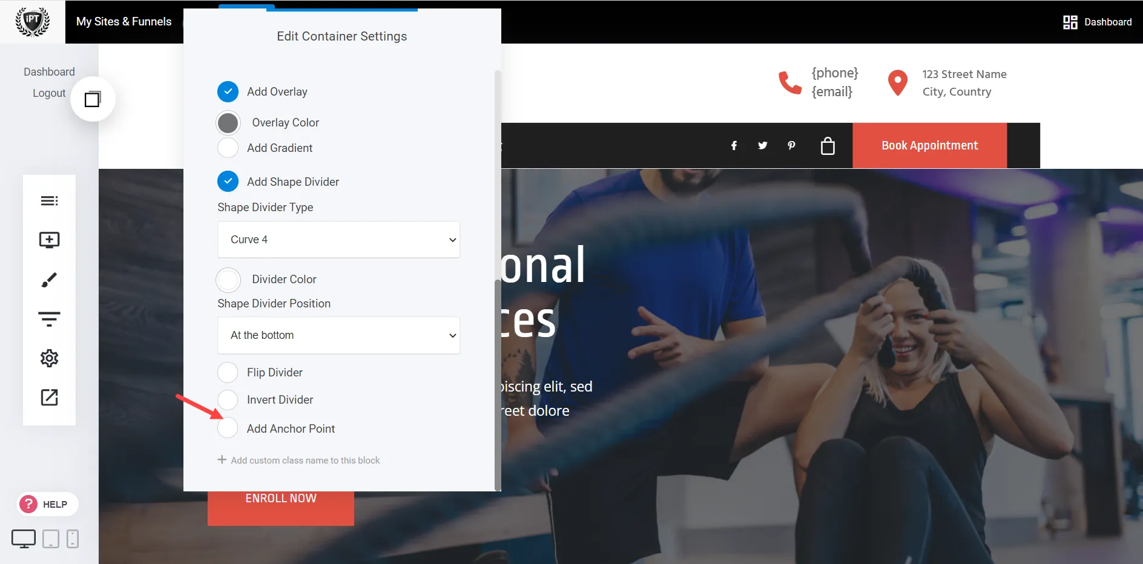1143x564 pixels.
Task: Click the Twitter icon in the header
Action: pyautogui.click(x=762, y=145)
